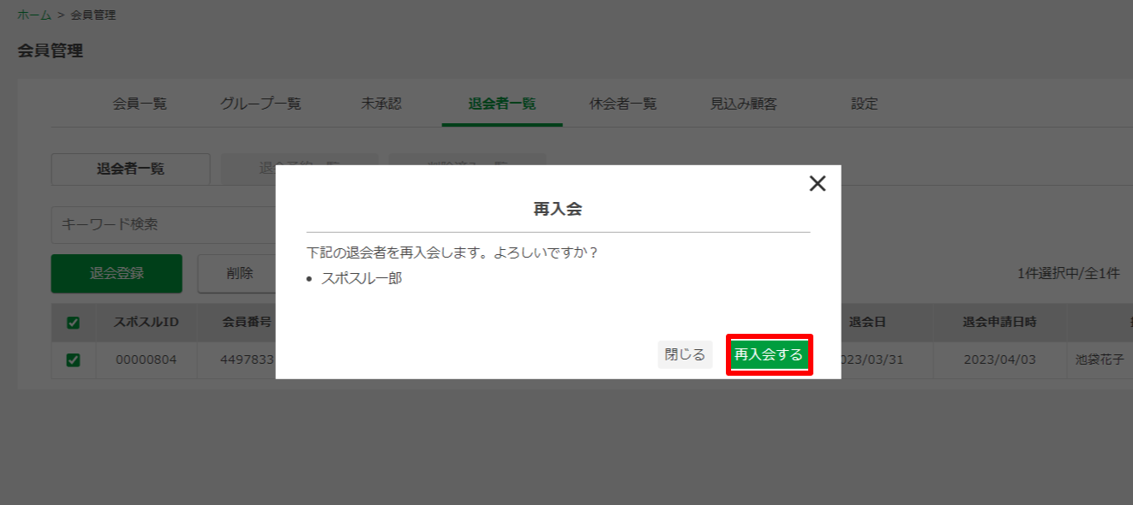Click the キーワード検索 input field
Image resolution: width=1133 pixels, height=505 pixels.
[163, 224]
